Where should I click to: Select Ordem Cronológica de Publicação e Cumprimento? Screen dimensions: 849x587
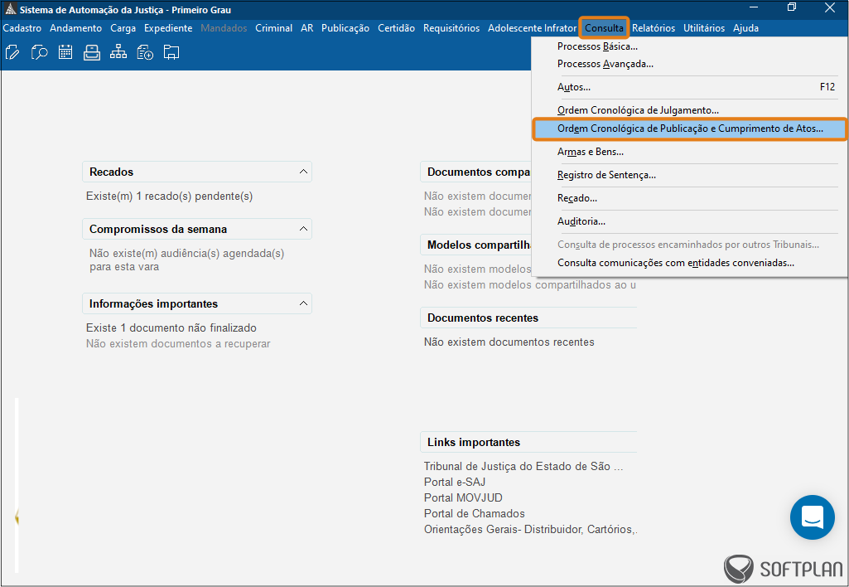(689, 129)
